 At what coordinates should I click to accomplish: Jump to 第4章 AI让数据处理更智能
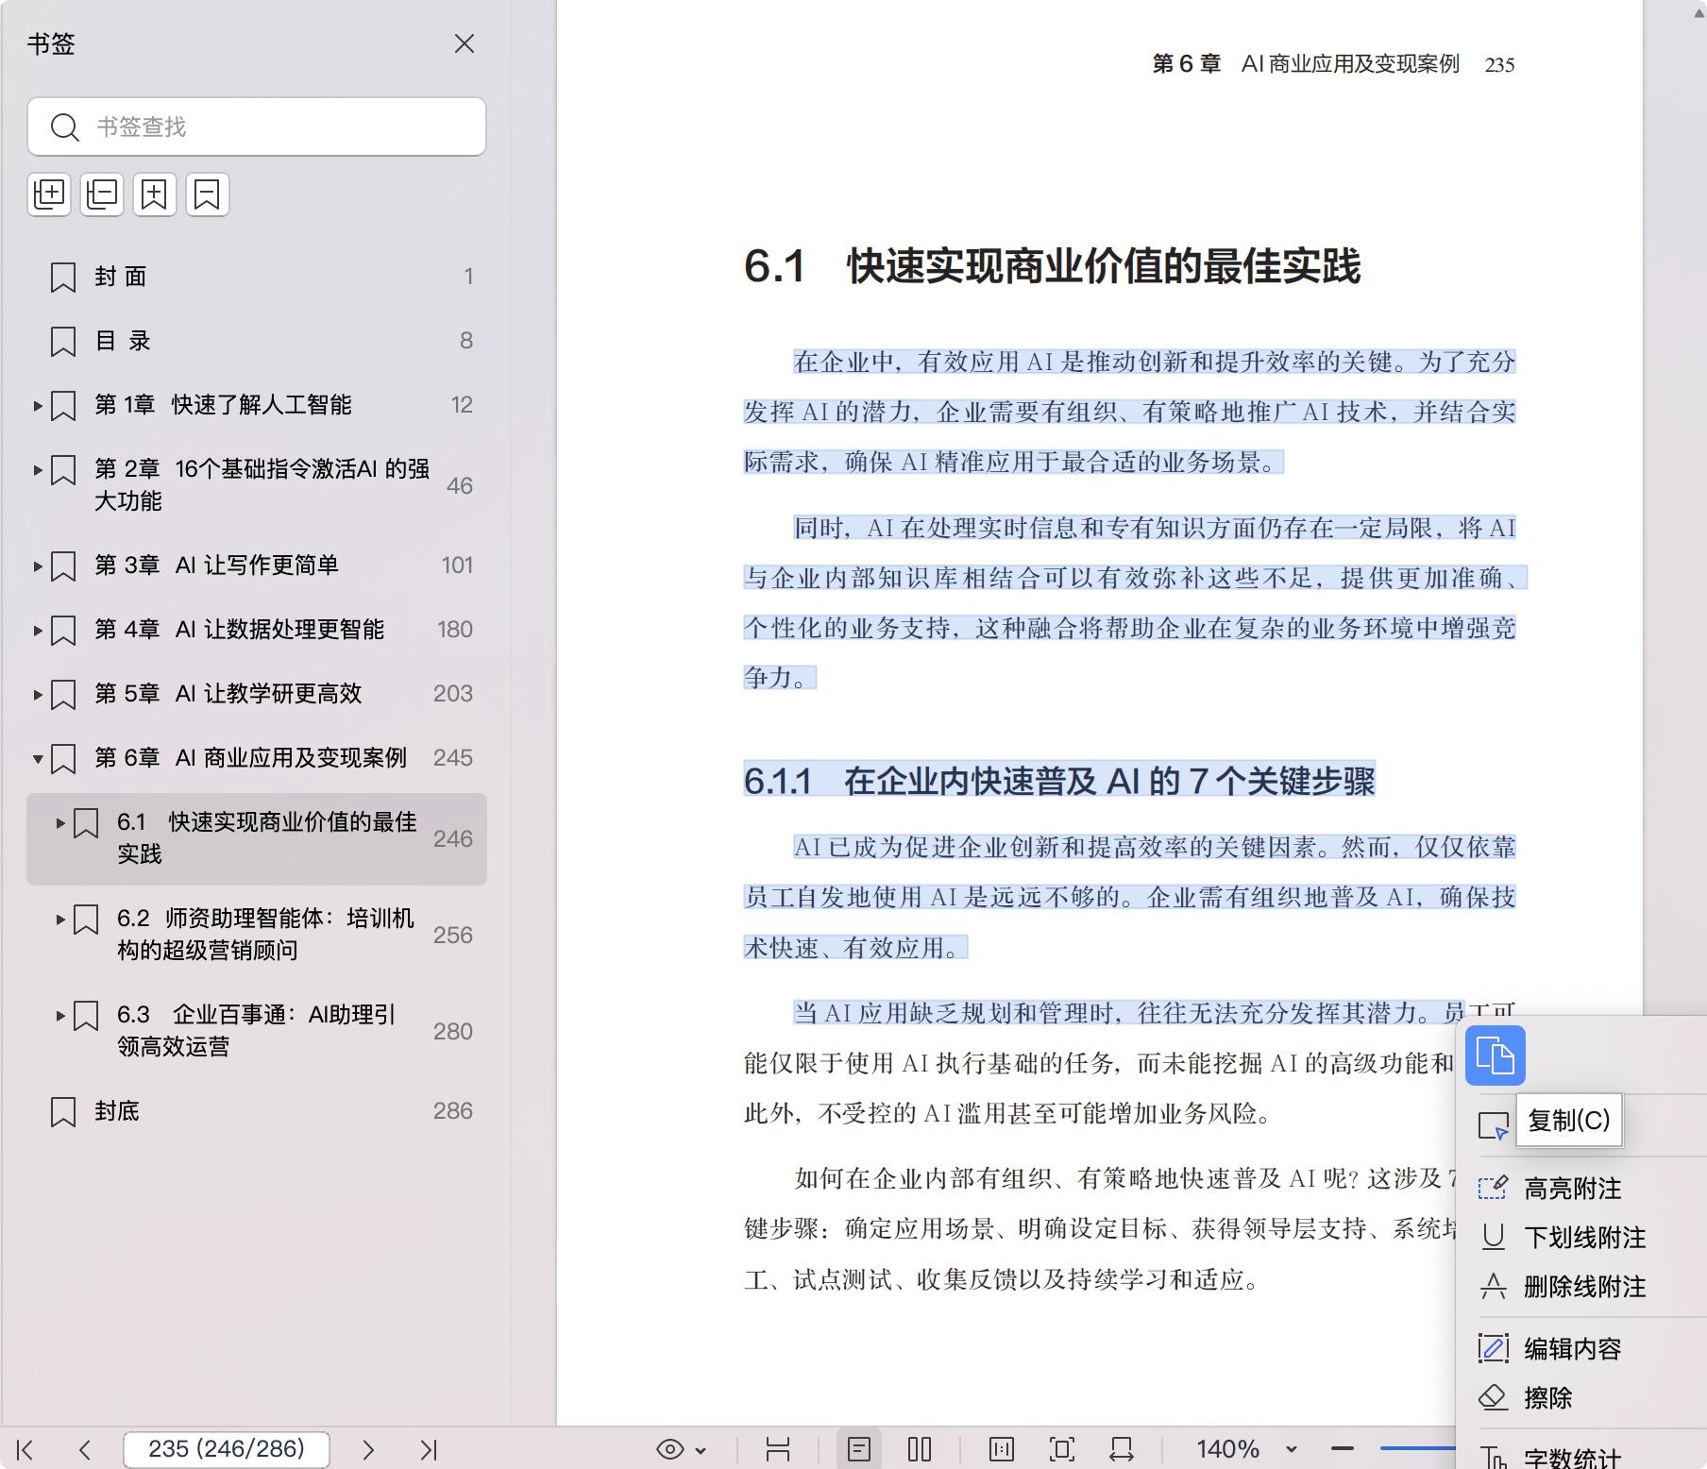pos(239,630)
